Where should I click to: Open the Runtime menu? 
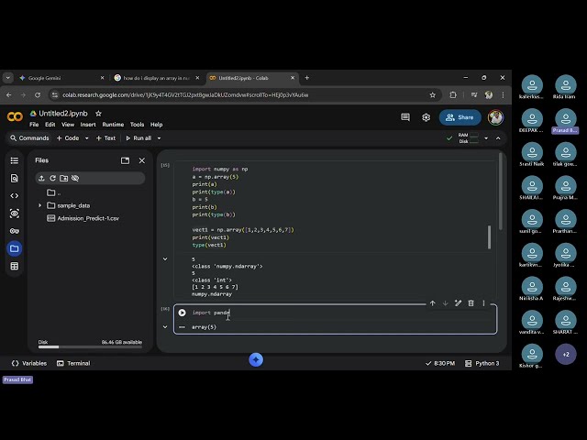coord(113,125)
